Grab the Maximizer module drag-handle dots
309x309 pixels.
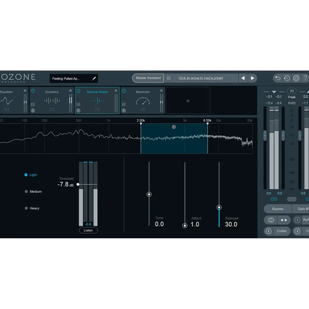tap(143, 109)
